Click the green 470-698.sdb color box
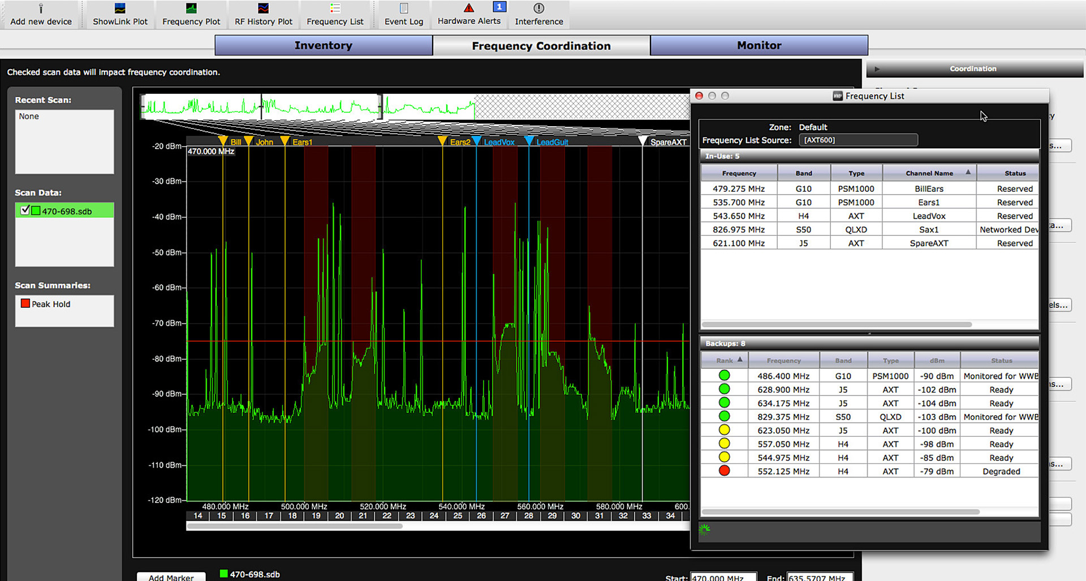Viewport: 1086px width, 581px height. [36, 210]
